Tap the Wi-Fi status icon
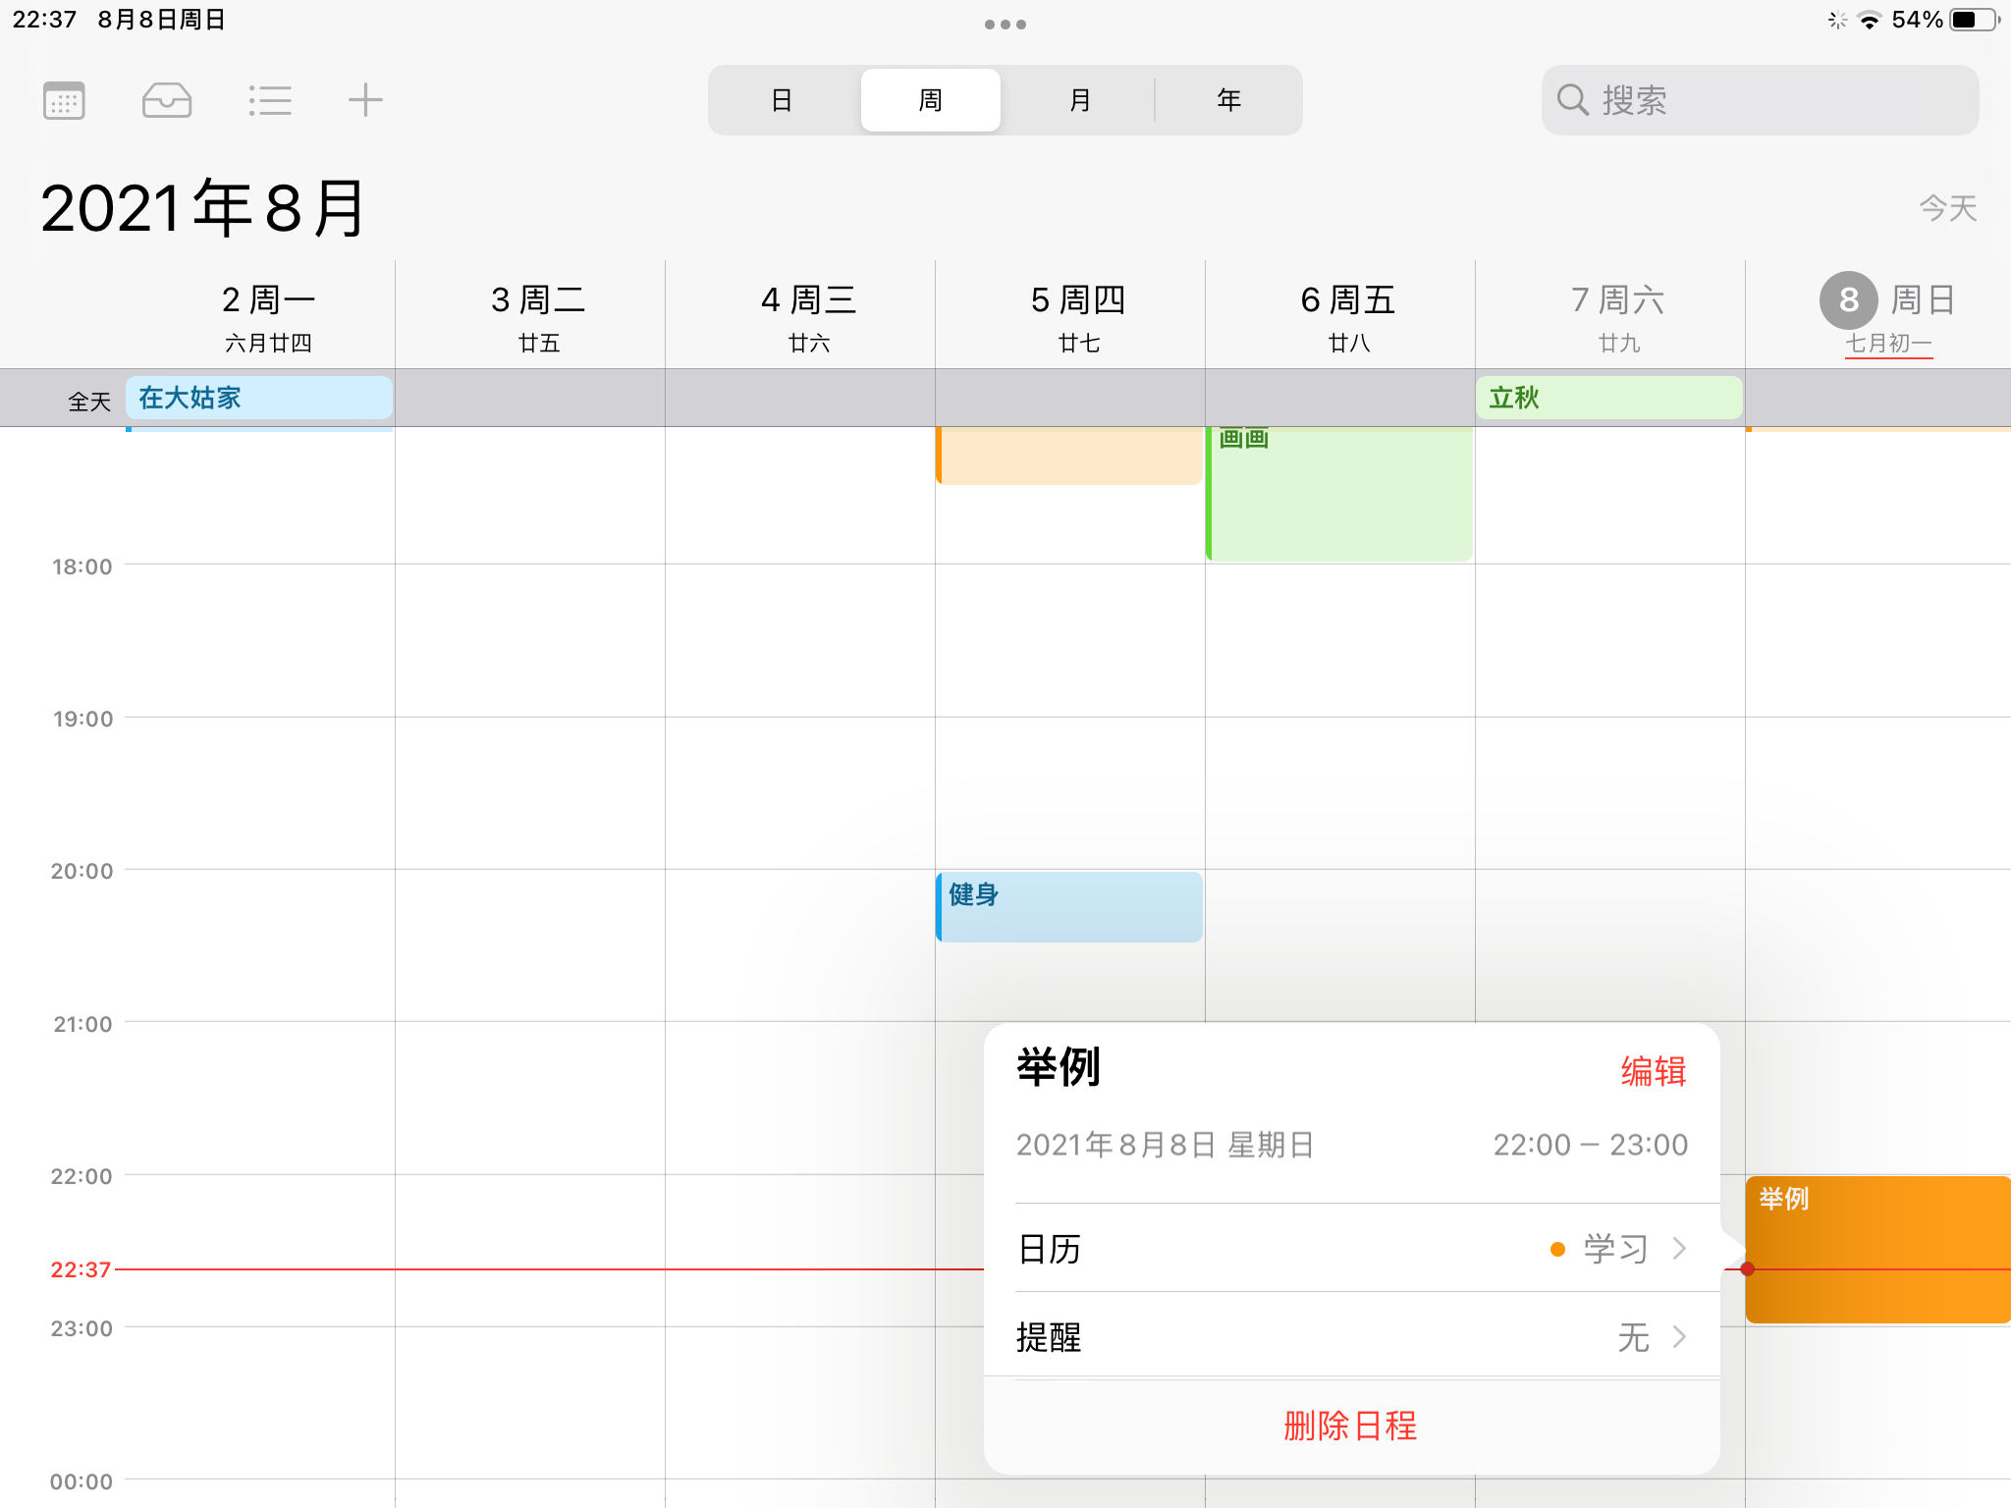 1870,20
